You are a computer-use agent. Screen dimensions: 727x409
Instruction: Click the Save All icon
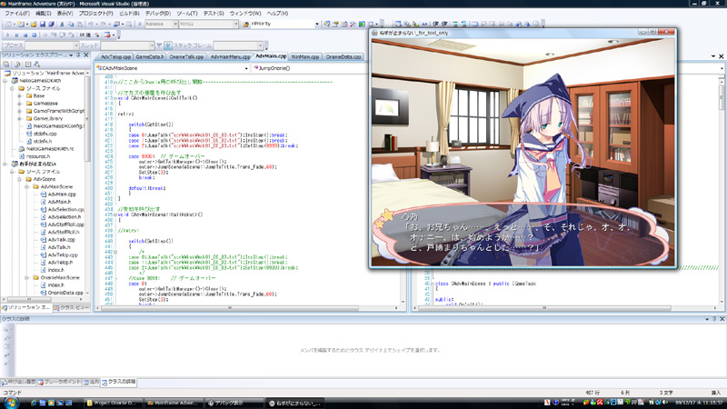[x=51, y=25]
